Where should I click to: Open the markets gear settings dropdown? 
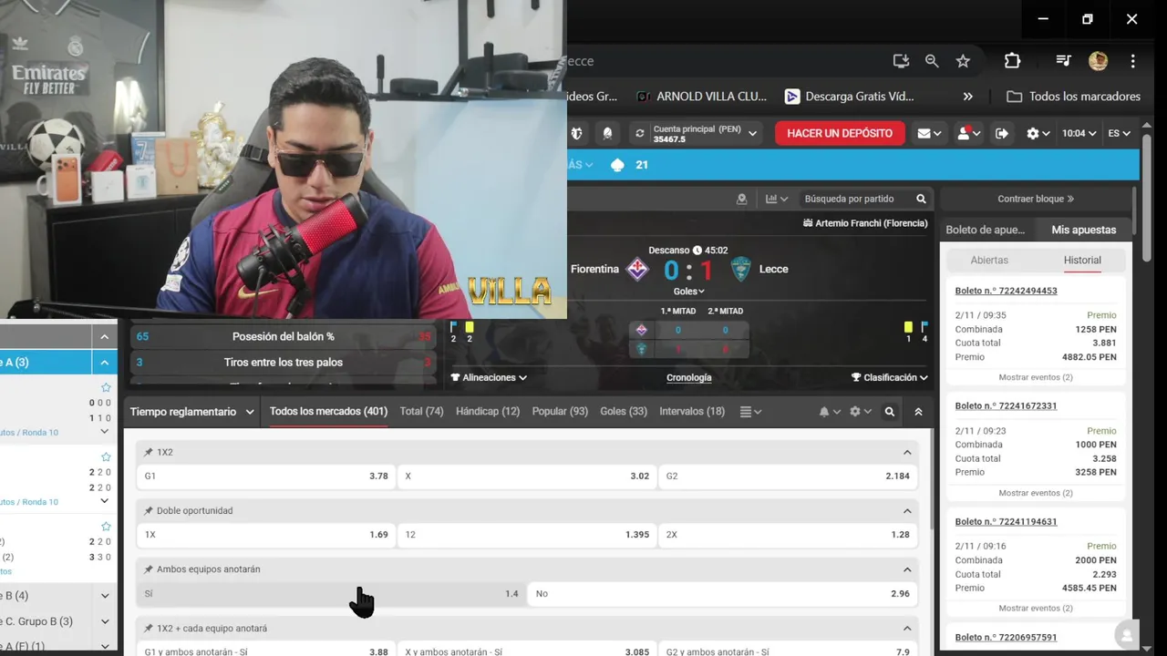point(860,412)
